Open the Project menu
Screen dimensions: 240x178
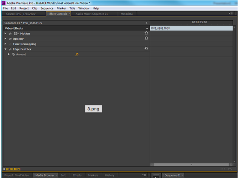point(24,8)
